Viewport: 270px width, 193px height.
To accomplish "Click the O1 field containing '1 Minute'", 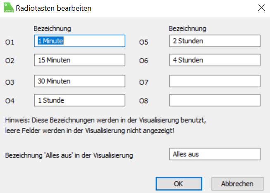I will 79,41.
